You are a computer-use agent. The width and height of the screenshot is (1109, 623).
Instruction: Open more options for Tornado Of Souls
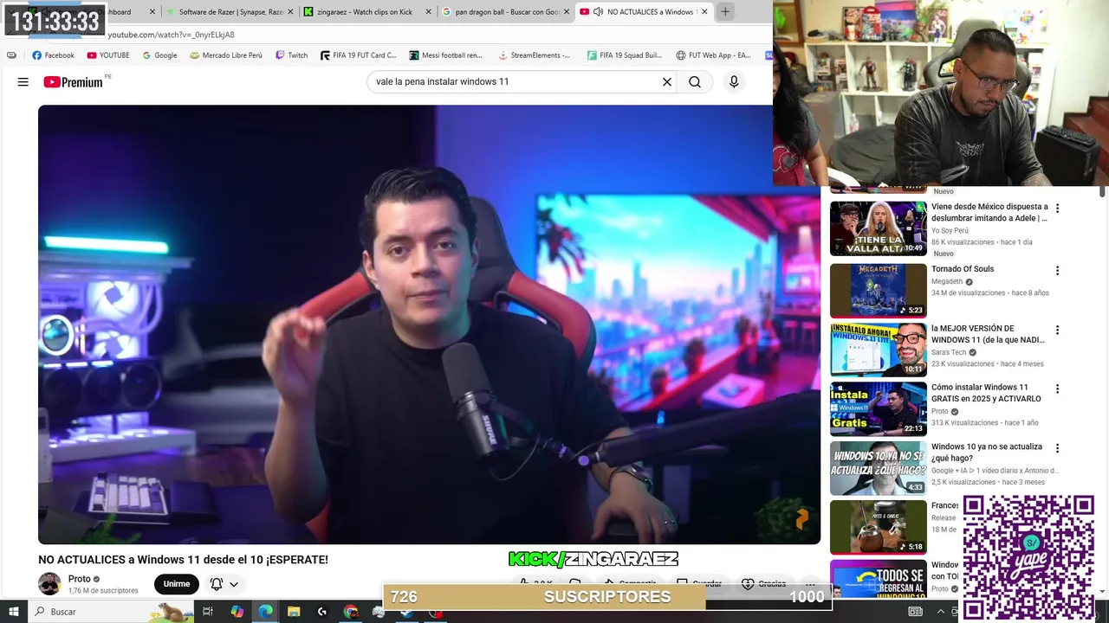pos(1057,271)
